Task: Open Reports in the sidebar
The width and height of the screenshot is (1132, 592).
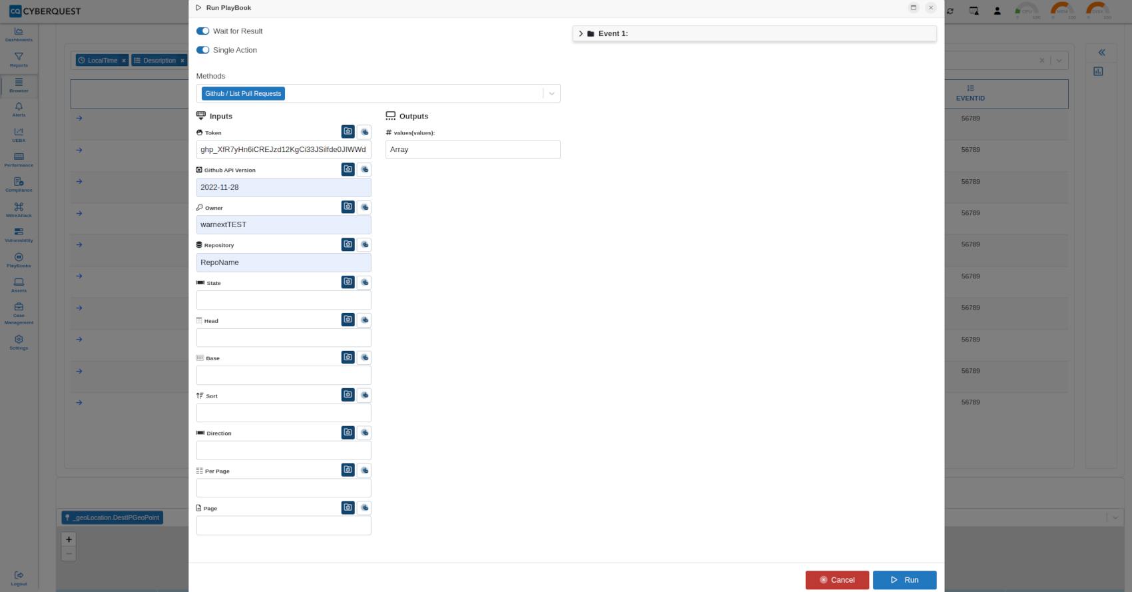Action: pyautogui.click(x=19, y=60)
